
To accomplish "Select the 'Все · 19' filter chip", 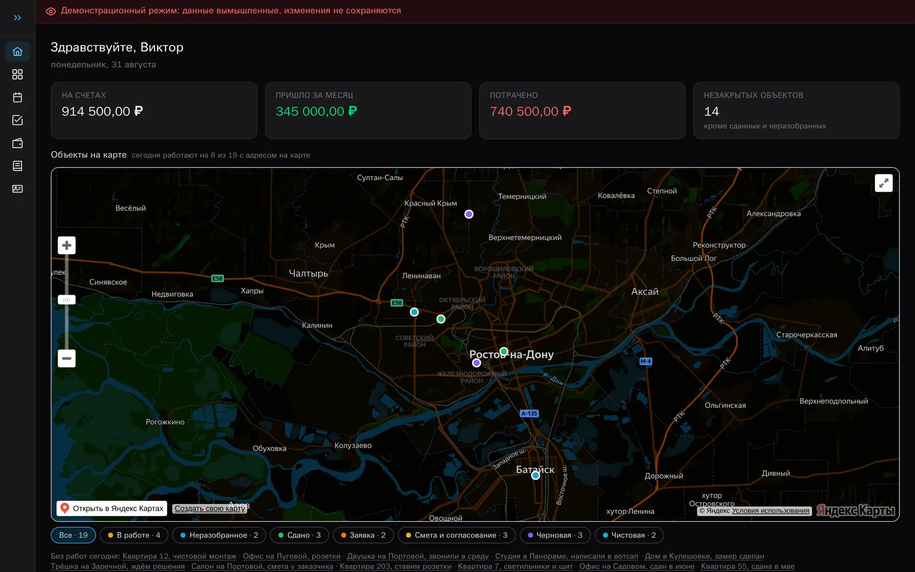I will pos(73,535).
